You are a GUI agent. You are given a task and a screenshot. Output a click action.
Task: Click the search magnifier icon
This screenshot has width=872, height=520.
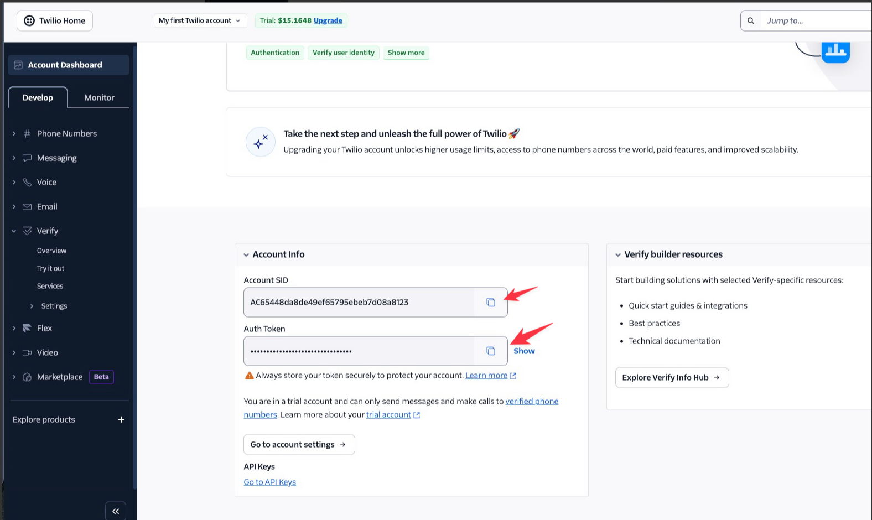pyautogui.click(x=751, y=20)
